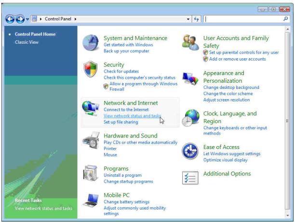
Task: Click Change desktop background
Action: click(x=231, y=87)
